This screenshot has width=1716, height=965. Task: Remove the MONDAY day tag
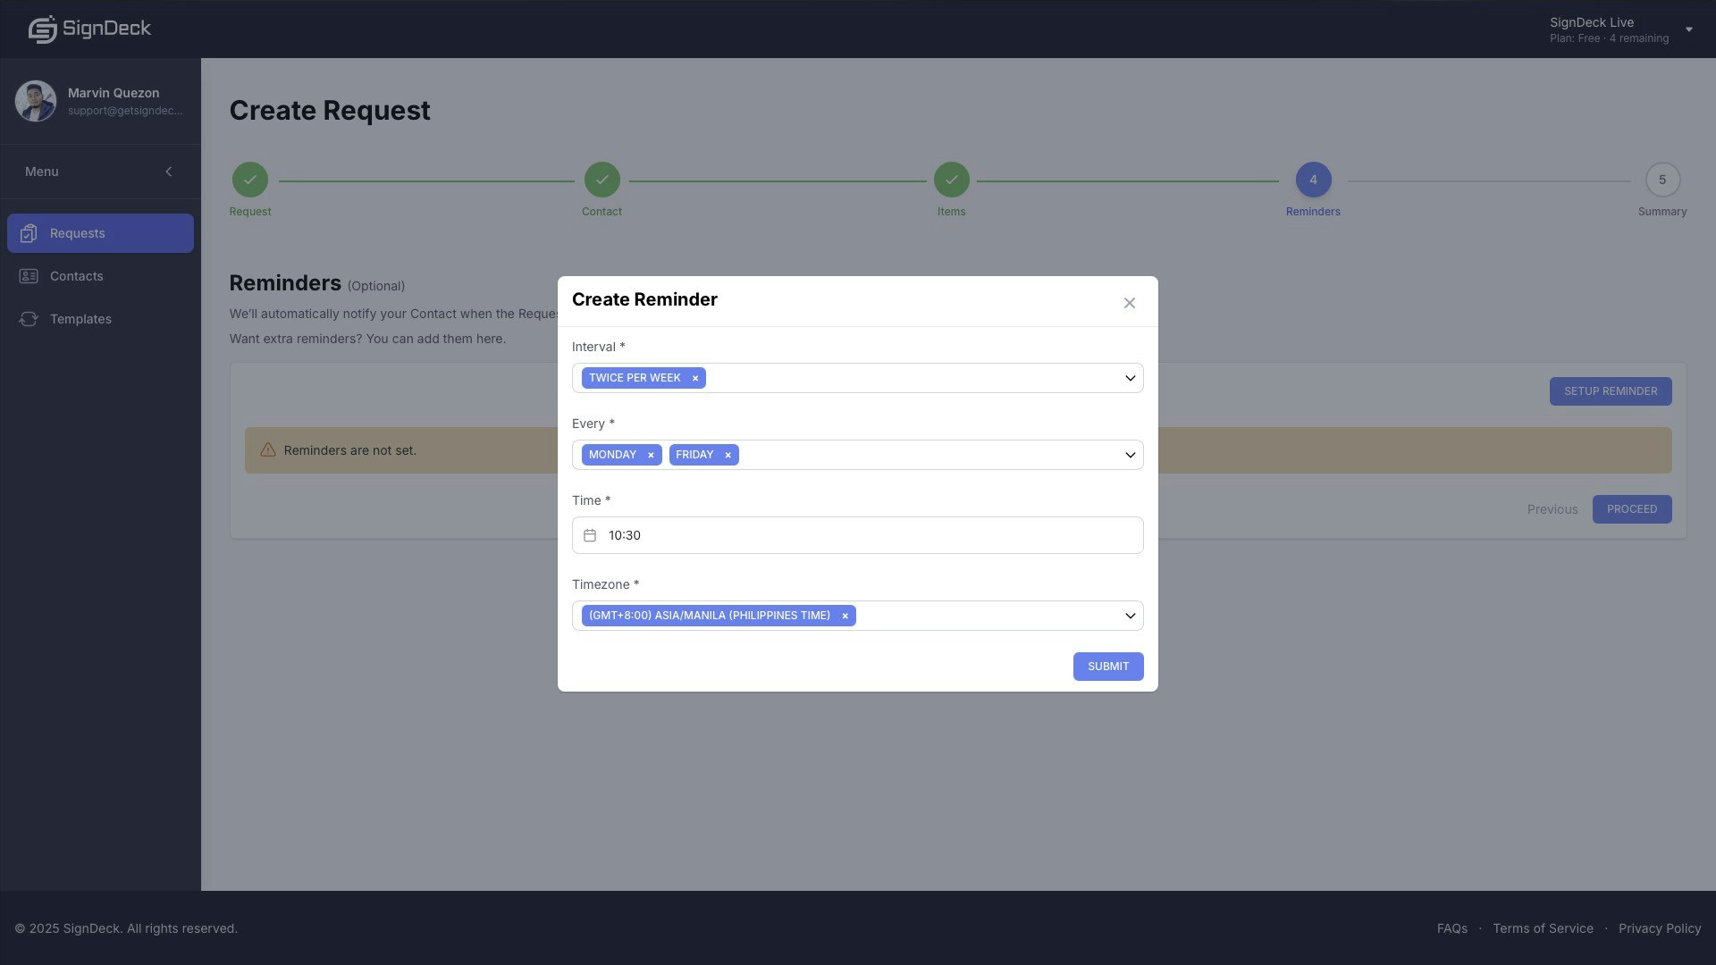point(651,455)
